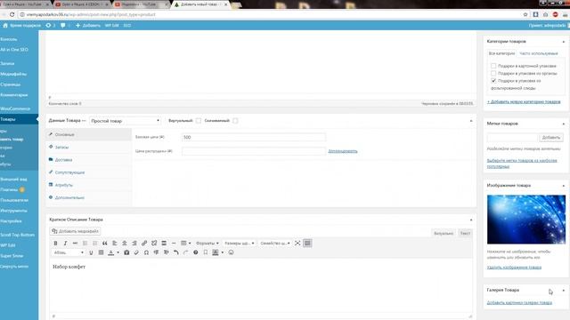Viewport: 570px width, 320px height.
Task: Select the Attributes product data tab
Action: pyautogui.click(x=89, y=185)
